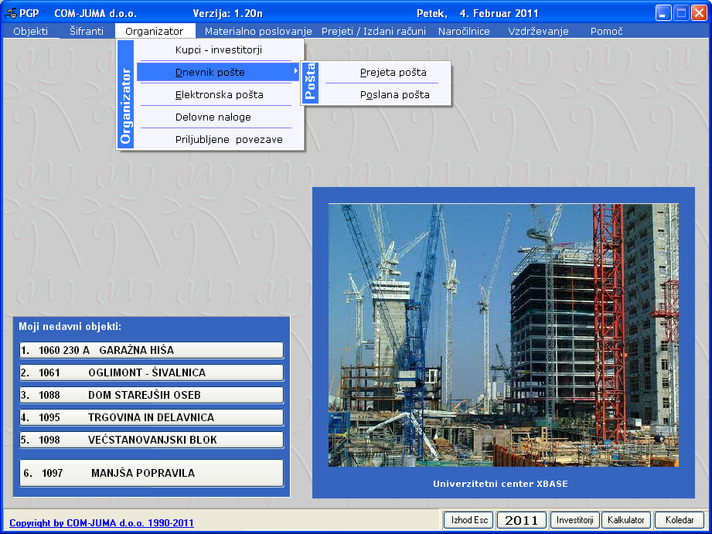The height and width of the screenshot is (534, 712).
Task: Open the Vzdrževanje menu
Action: tap(538, 31)
